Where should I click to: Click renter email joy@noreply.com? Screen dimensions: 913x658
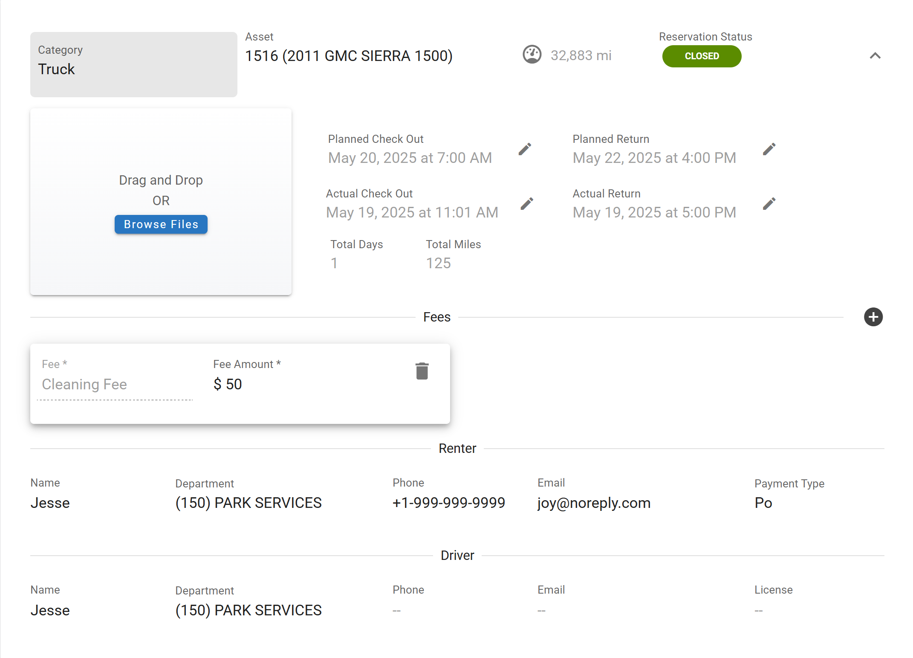click(x=594, y=503)
